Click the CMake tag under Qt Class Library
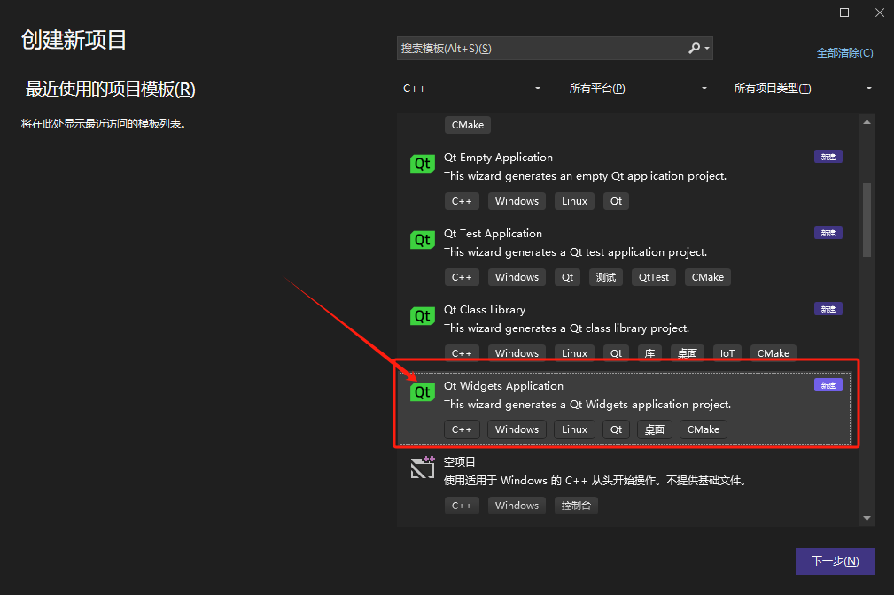Viewport: 894px width, 595px height. [x=774, y=353]
